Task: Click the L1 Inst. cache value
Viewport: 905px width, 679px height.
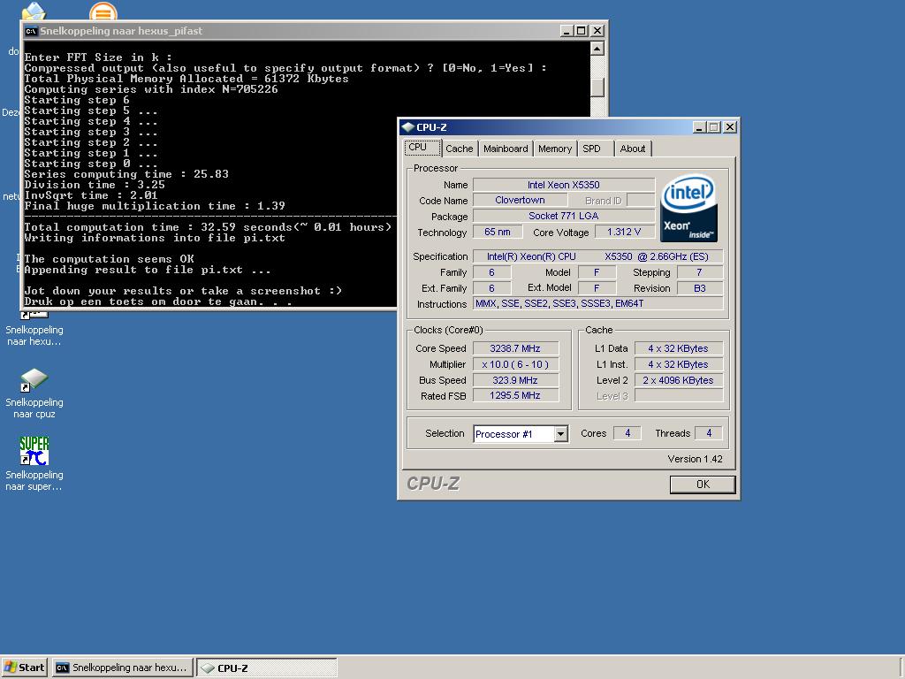Action: pos(678,364)
